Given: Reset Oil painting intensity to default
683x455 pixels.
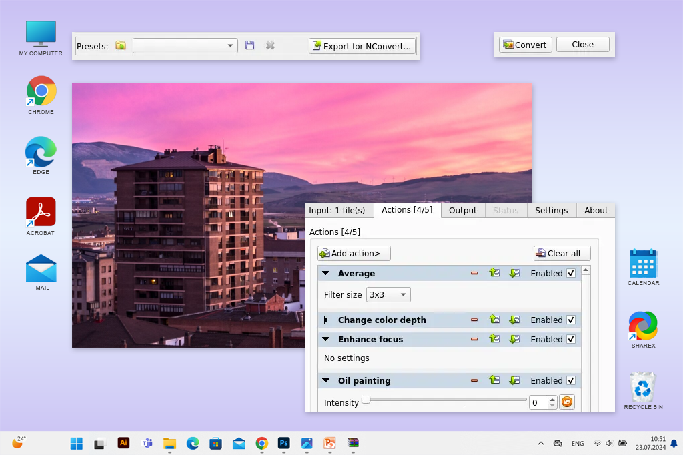Looking at the screenshot, I should click(567, 402).
